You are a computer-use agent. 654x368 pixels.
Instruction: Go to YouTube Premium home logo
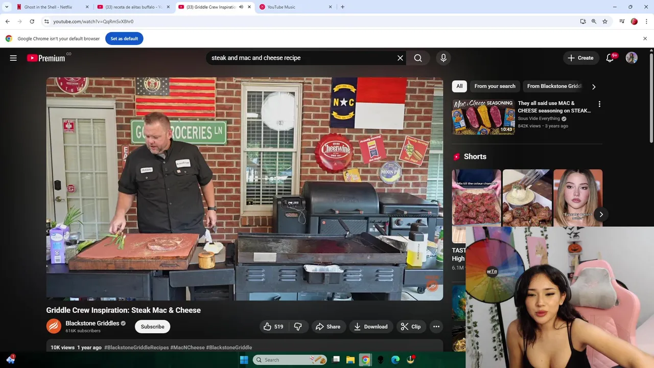[46, 58]
